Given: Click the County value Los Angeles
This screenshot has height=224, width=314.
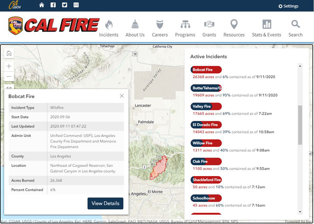Looking at the screenshot, I should point(61,156).
